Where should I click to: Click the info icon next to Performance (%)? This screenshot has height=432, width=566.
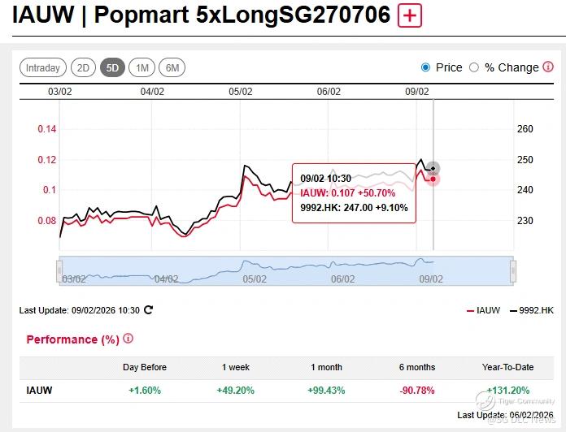click(128, 339)
